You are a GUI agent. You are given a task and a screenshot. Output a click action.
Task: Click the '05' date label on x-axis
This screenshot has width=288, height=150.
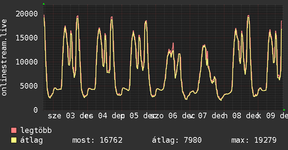(x=134, y=116)
